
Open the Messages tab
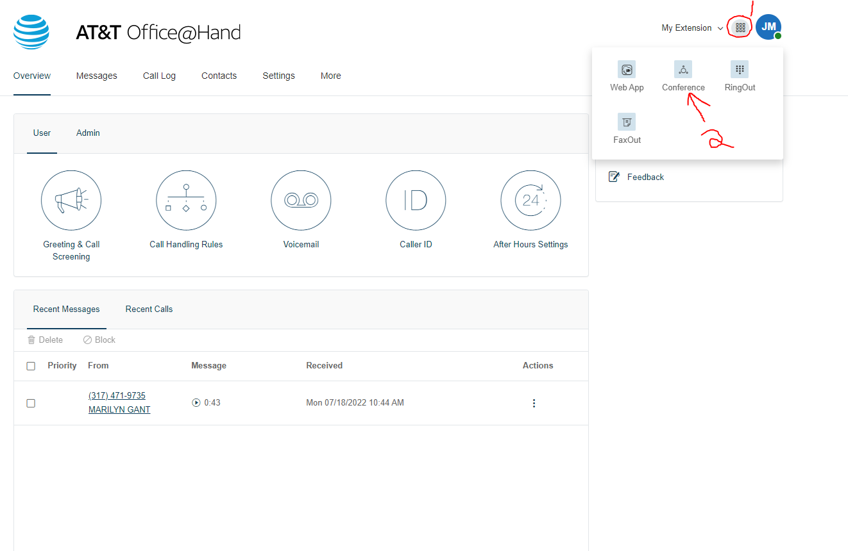[97, 76]
